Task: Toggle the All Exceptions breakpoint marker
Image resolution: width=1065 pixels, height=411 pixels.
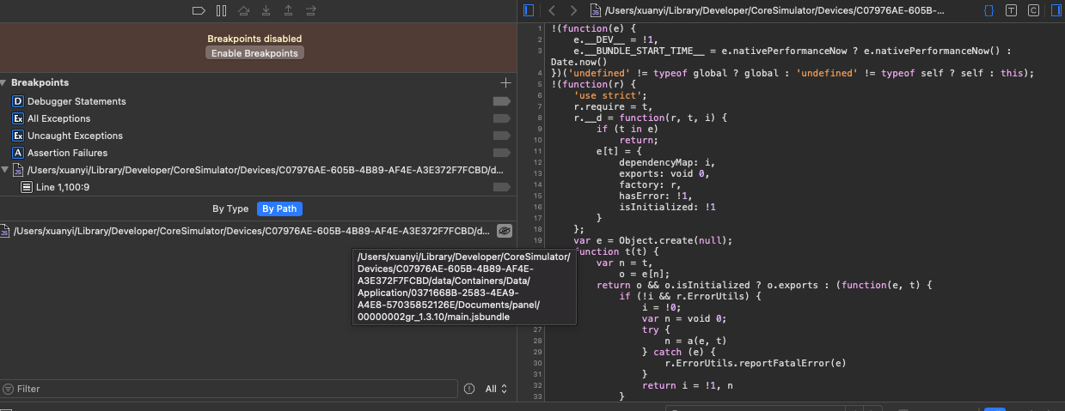Action: click(501, 118)
